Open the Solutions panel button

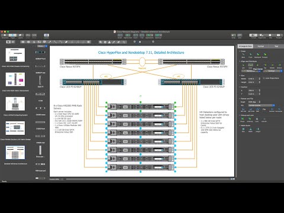pos(5,35)
